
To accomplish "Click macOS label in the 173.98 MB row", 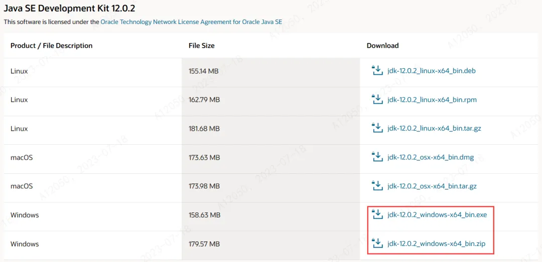I will click(x=22, y=186).
